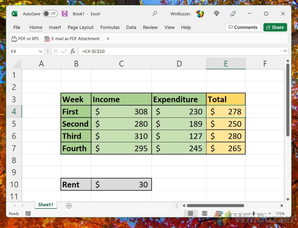This screenshot has height=228, width=298.
Task: Click the macro record icon near Ready
Action: pos(28,213)
